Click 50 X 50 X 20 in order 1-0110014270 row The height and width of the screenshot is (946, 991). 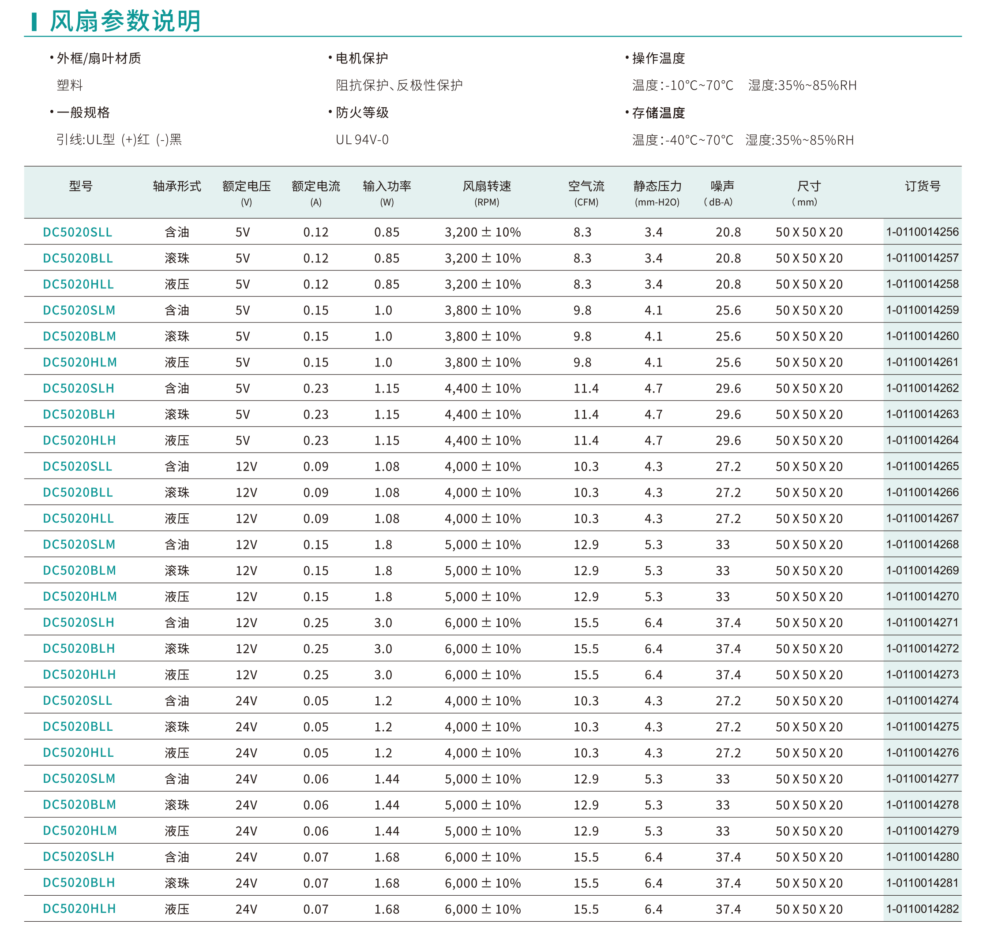pos(809,597)
